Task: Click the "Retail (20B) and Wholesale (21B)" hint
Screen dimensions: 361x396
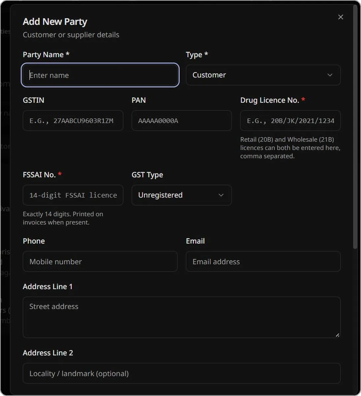Action: click(x=290, y=148)
